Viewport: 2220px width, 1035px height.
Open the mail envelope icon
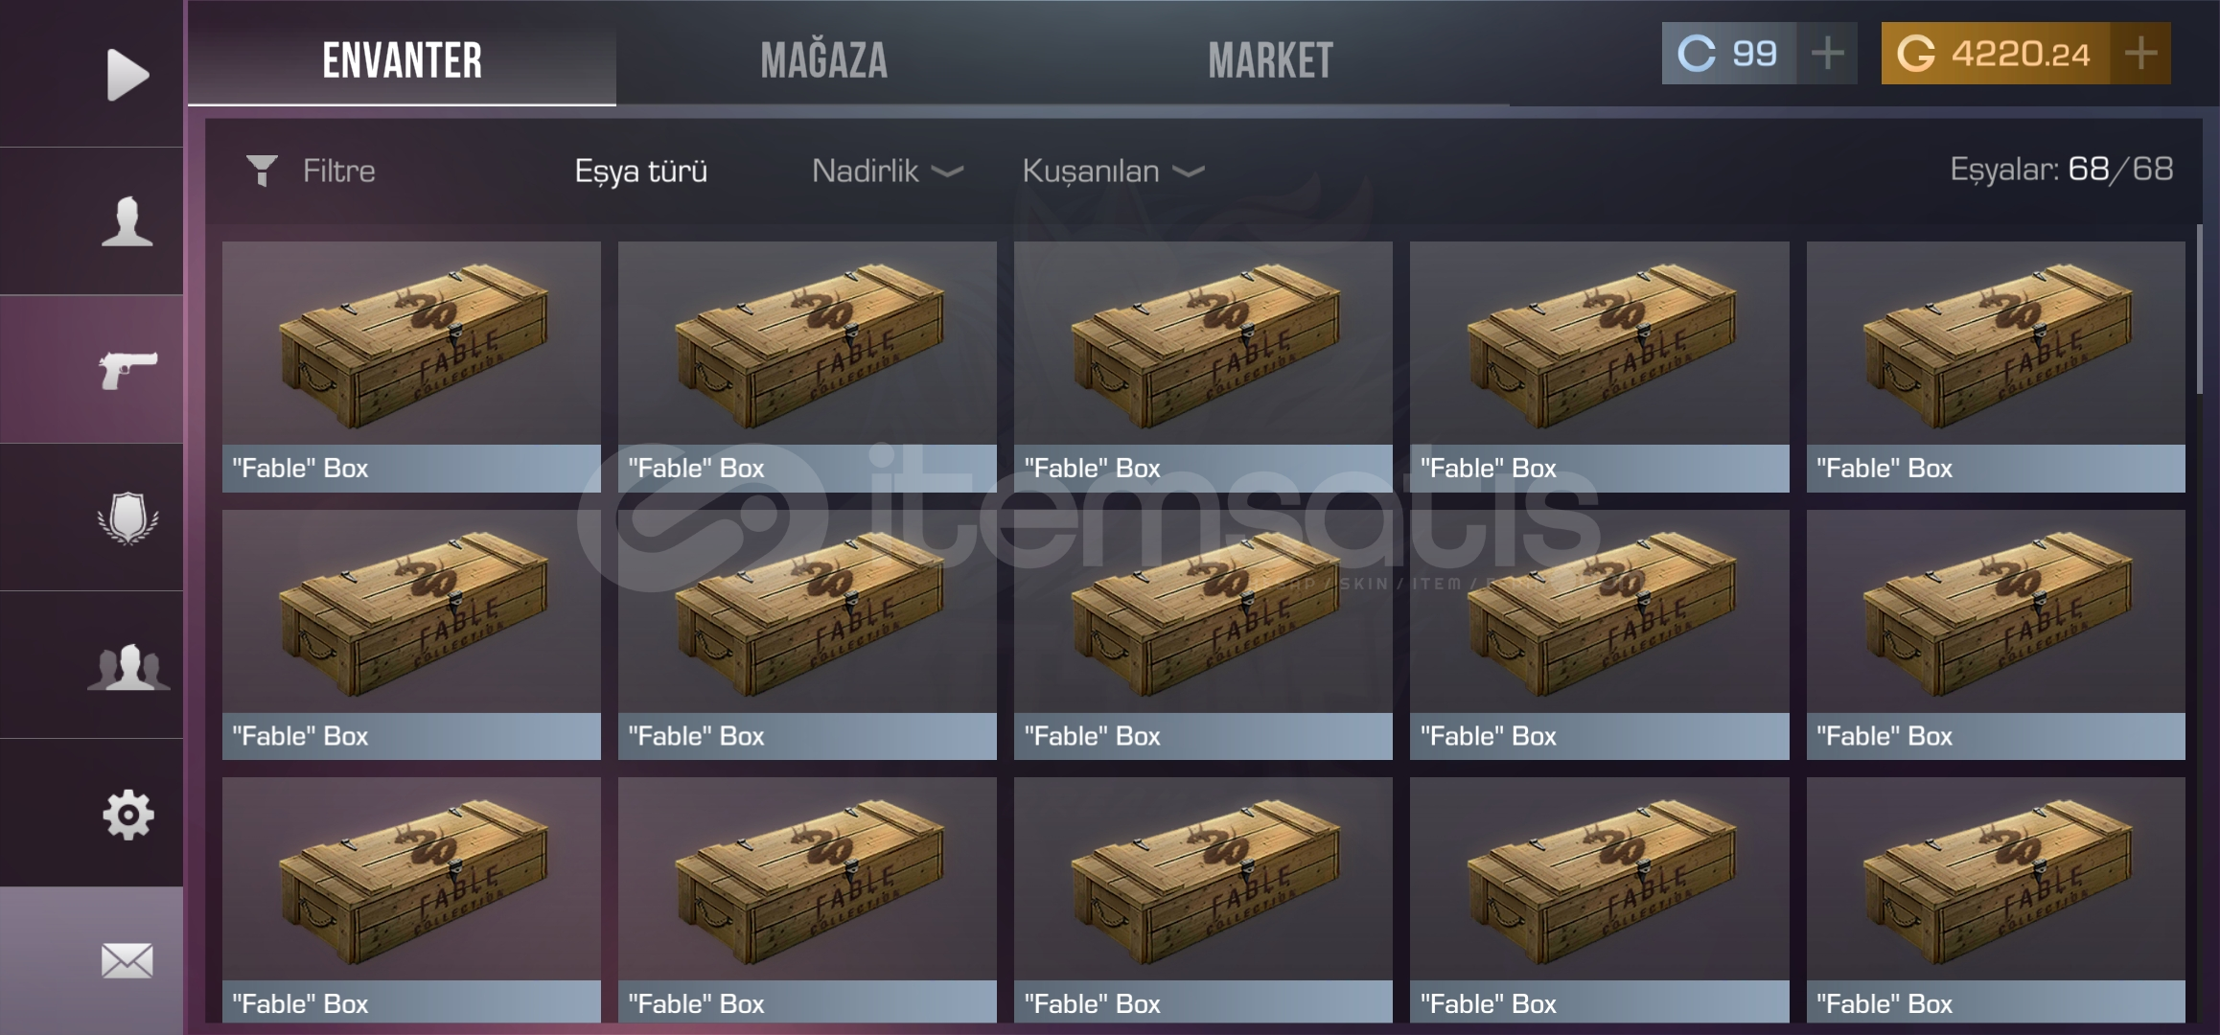[127, 960]
